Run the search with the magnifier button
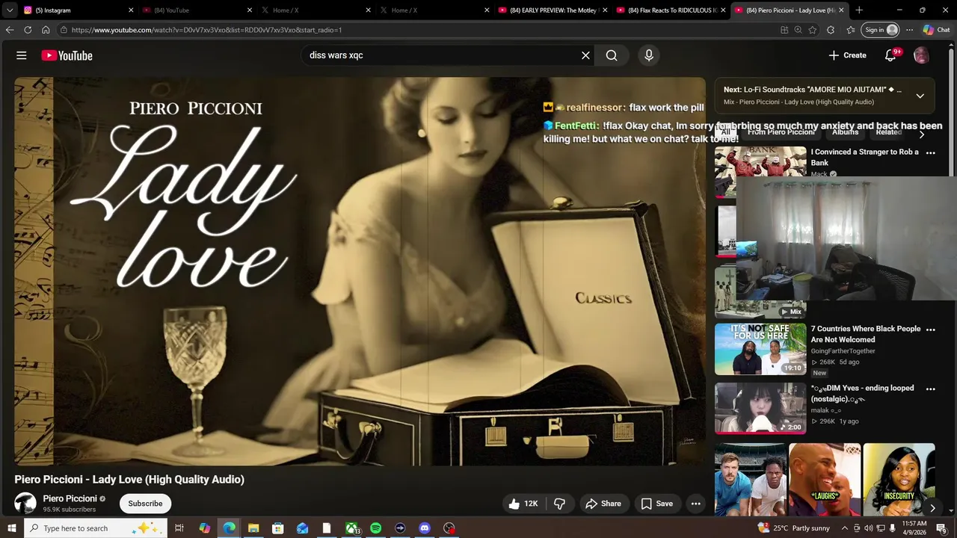 (x=612, y=55)
